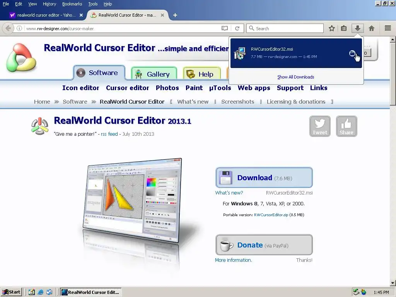The image size is (396, 297).
Task: Click RealWorld Cursor Edit... taskbar button
Action: (x=90, y=292)
